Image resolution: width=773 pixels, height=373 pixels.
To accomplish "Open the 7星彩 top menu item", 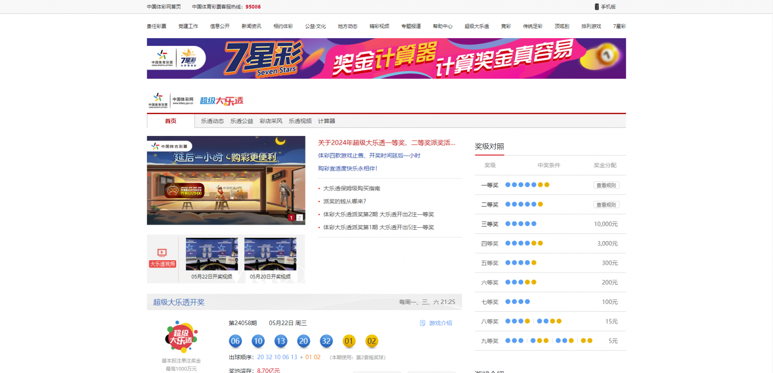I will click(x=619, y=26).
